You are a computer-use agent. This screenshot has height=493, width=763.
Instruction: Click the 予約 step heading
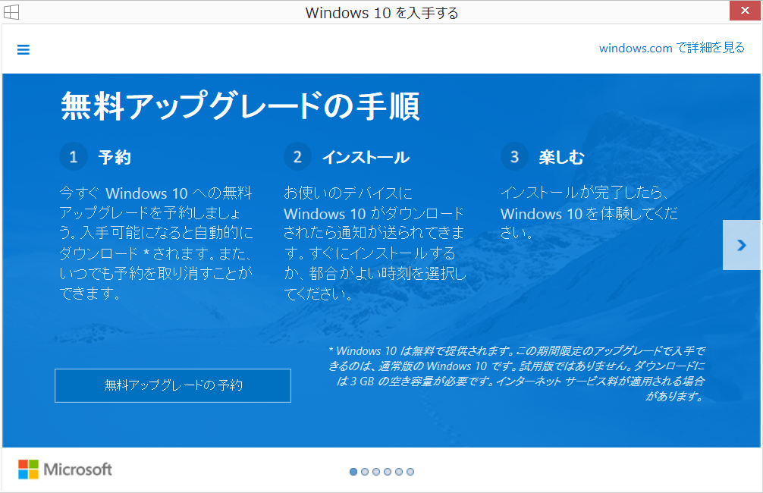coord(115,157)
